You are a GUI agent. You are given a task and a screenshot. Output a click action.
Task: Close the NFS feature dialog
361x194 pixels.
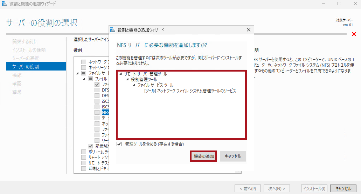(248, 30)
